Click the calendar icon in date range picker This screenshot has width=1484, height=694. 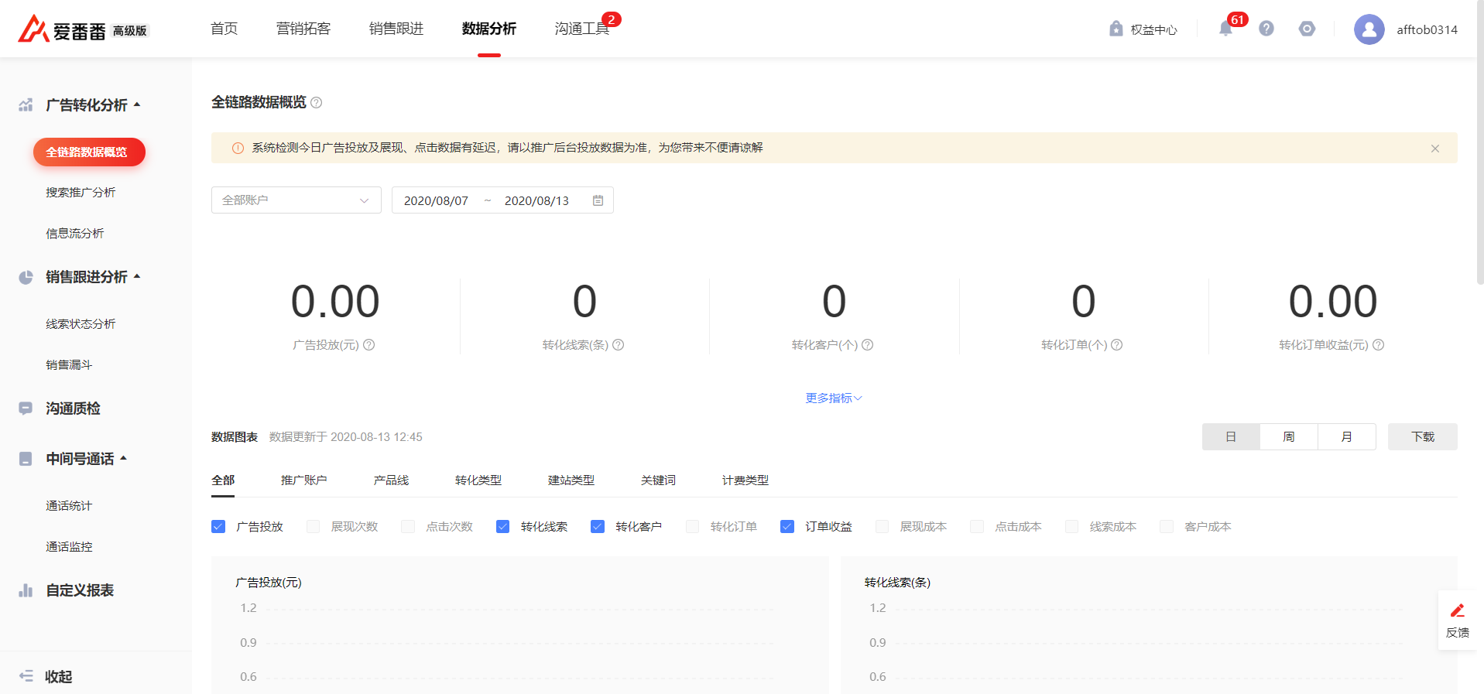pyautogui.click(x=598, y=200)
